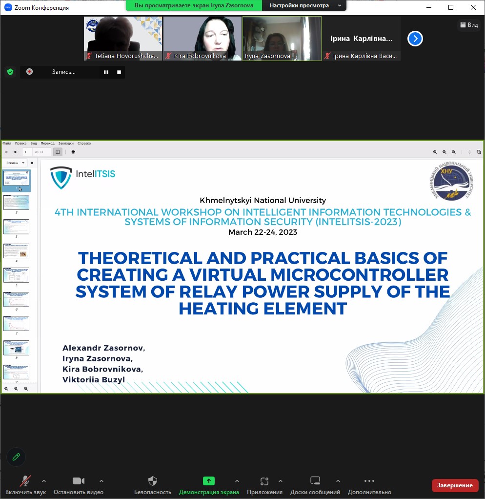
Task: Open the Дополнительно more options menu
Action: pos(369,485)
